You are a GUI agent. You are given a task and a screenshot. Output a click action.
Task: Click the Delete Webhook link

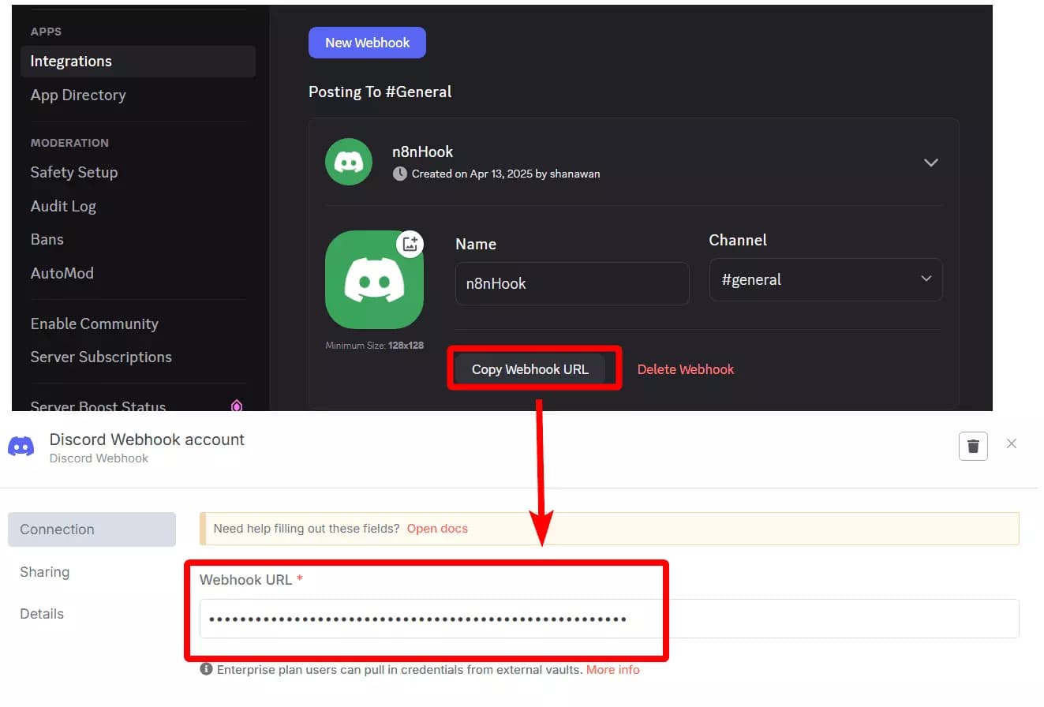click(x=686, y=369)
